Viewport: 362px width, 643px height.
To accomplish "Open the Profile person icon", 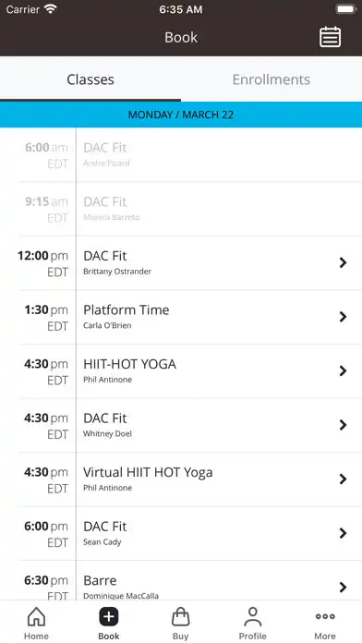I will click(252, 617).
